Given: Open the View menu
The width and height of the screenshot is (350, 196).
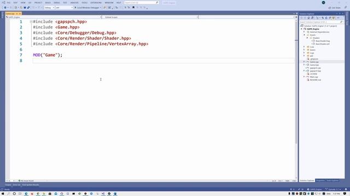Looking at the screenshot, I should coord(23,3).
